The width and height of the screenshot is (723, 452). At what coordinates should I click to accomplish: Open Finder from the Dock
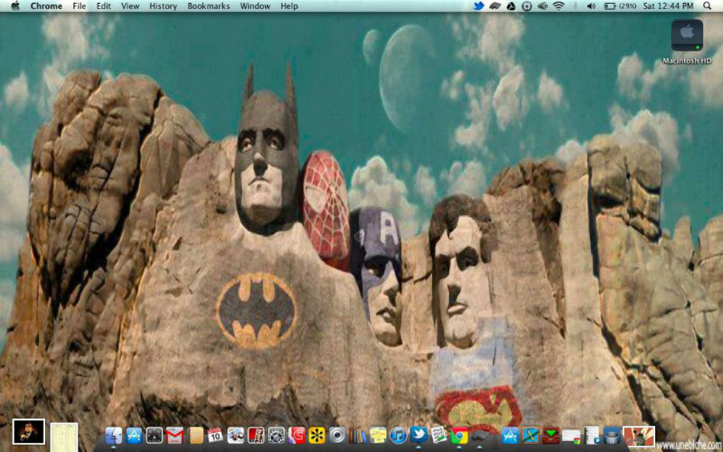(114, 435)
